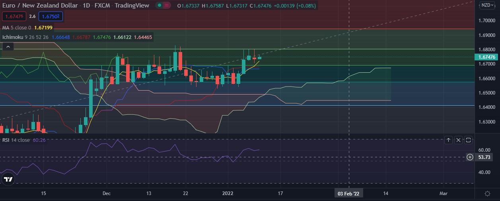Click the blue buy price 1.67502
The width and height of the screenshot is (500, 201).
point(51,16)
